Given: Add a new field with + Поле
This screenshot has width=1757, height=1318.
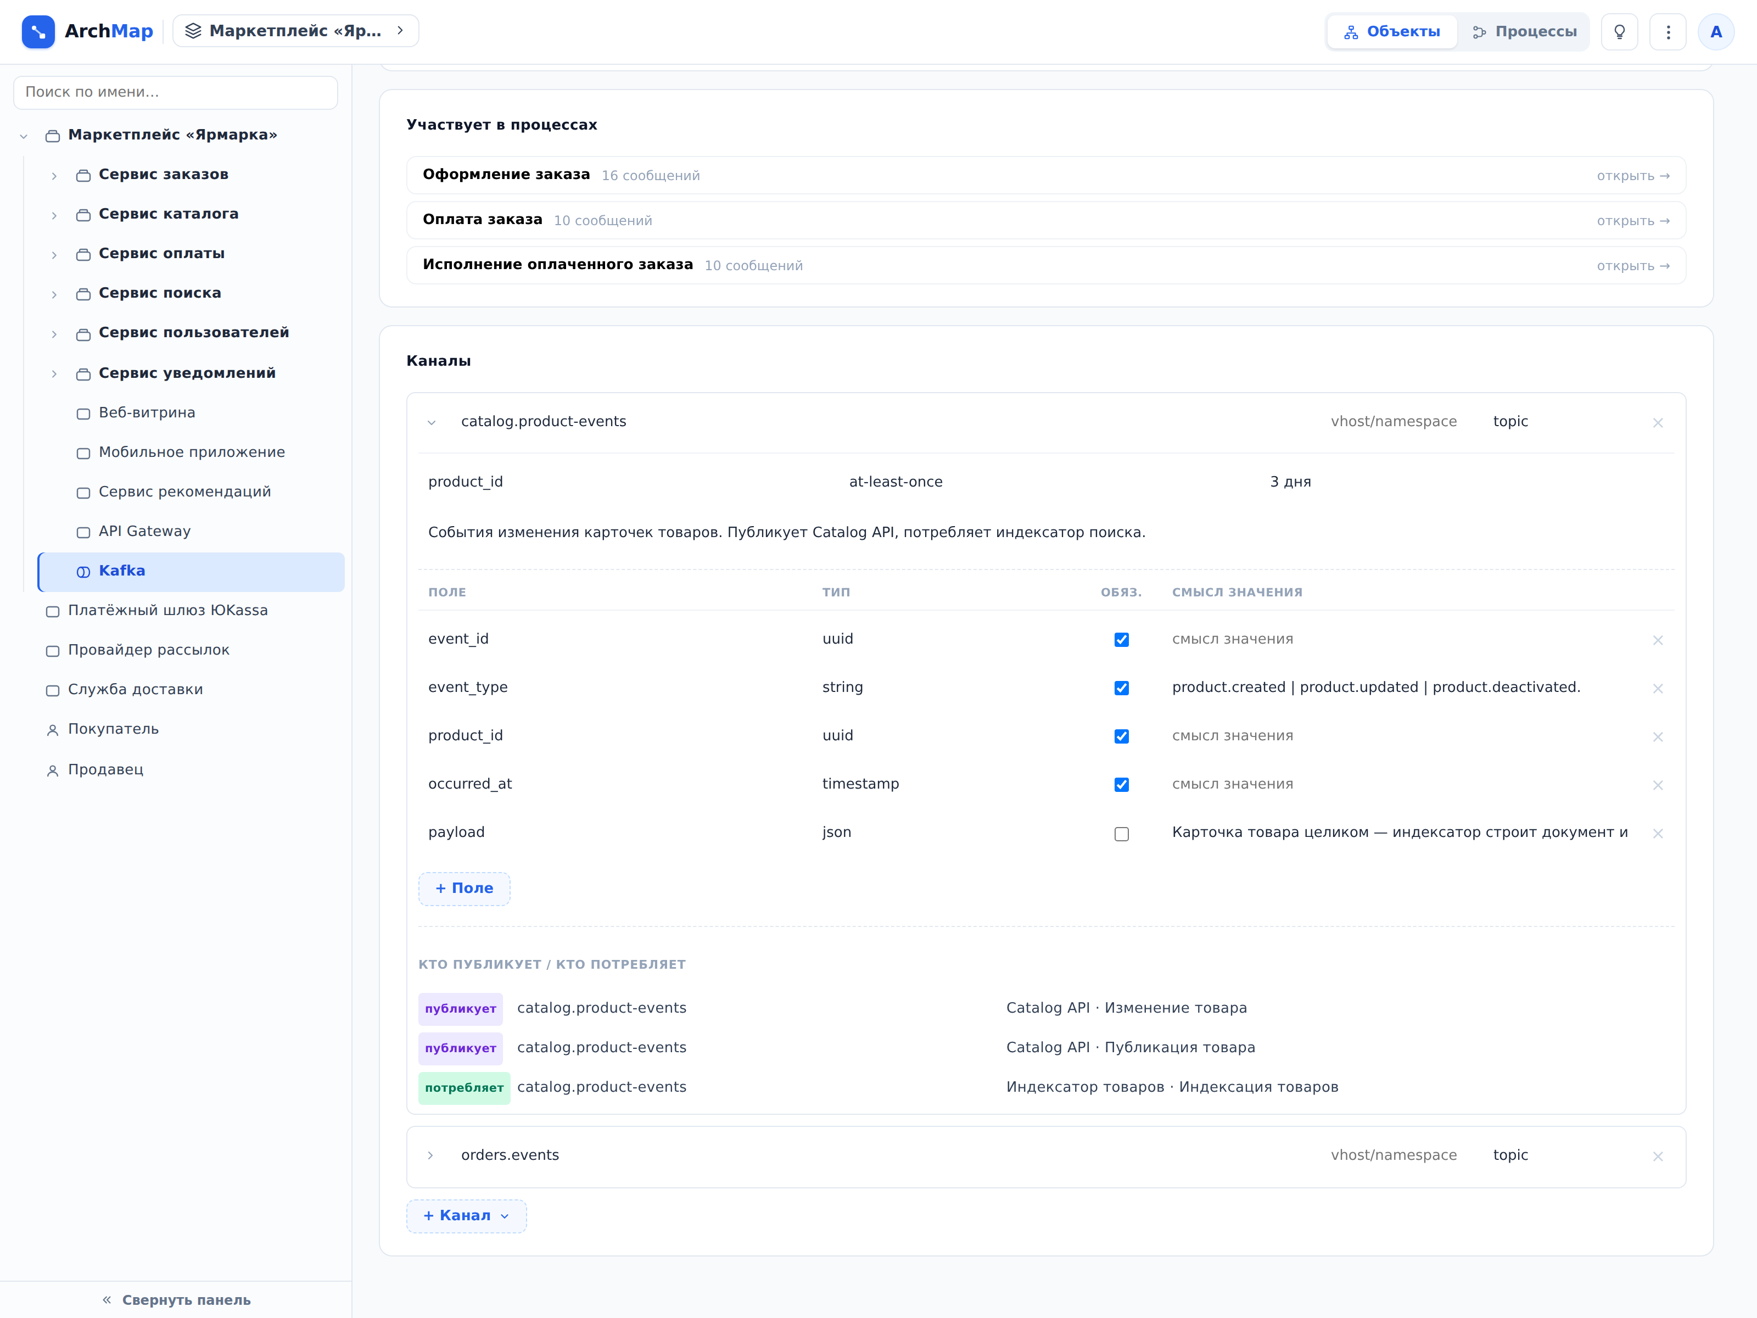Looking at the screenshot, I should pyautogui.click(x=464, y=888).
